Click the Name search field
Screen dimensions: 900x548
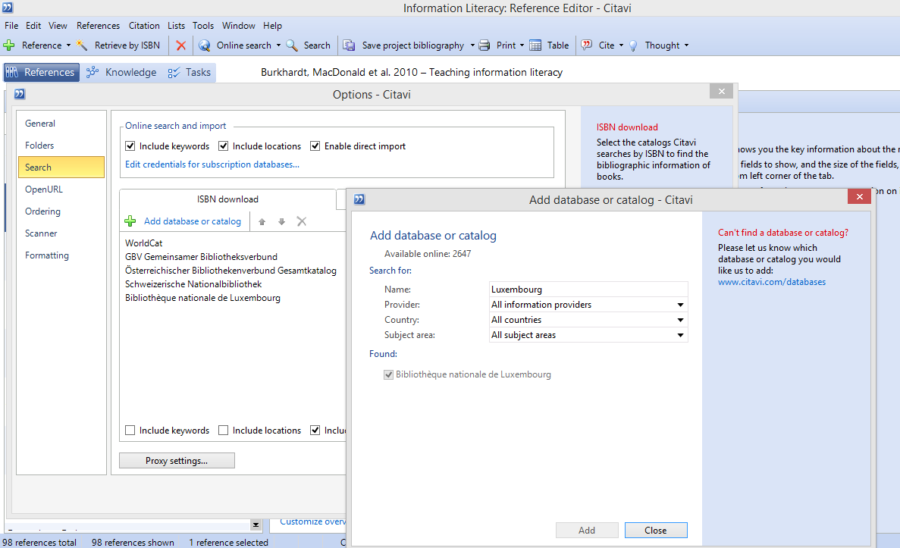(588, 290)
